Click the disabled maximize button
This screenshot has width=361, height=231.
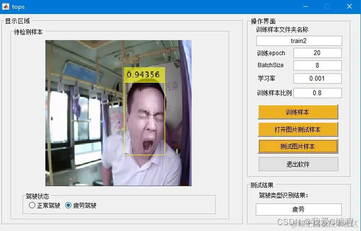(327, 6)
